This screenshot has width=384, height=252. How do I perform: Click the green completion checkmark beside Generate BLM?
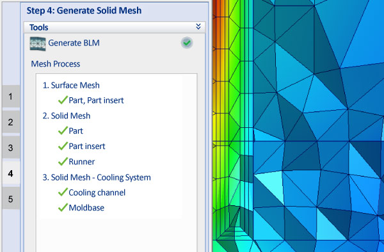(187, 43)
